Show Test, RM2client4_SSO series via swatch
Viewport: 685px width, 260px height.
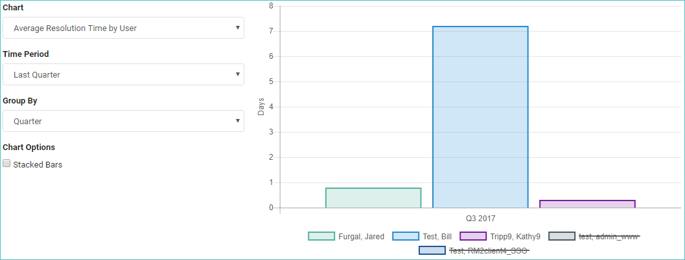(432, 250)
